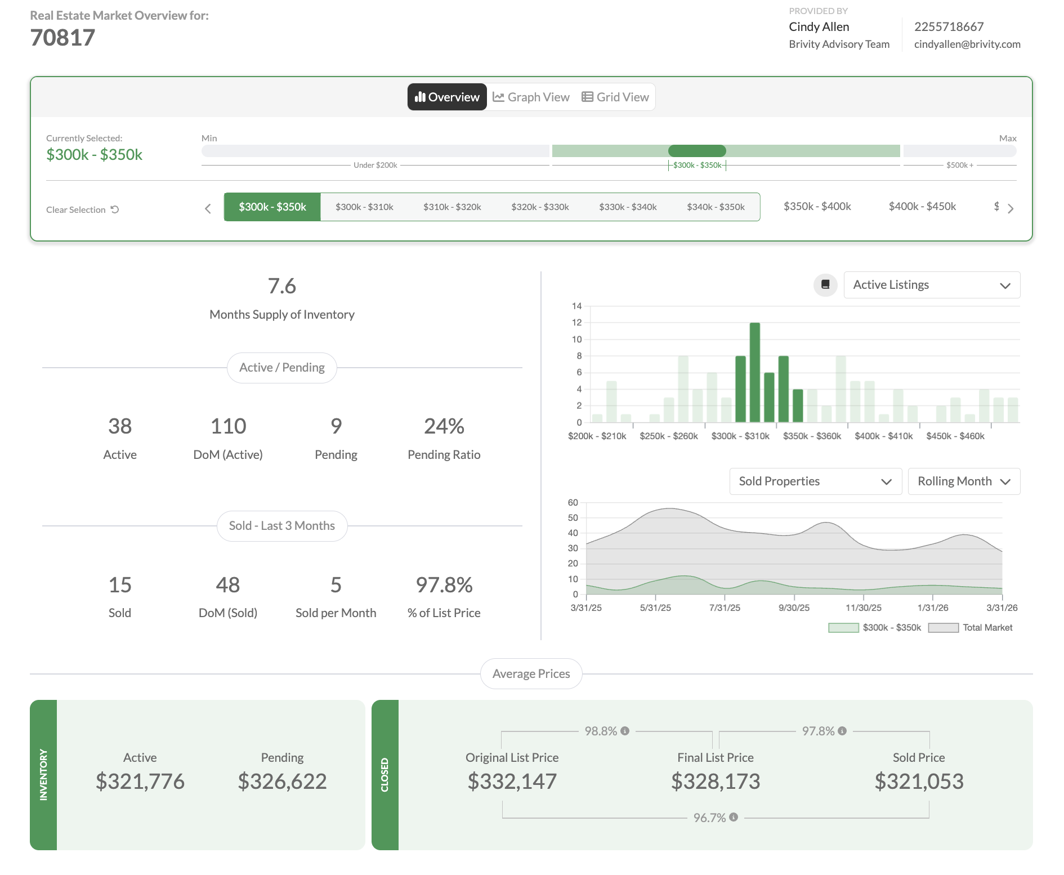Click the tallest dark green bar in chart
The width and height of the screenshot is (1064, 875).
[755, 372]
